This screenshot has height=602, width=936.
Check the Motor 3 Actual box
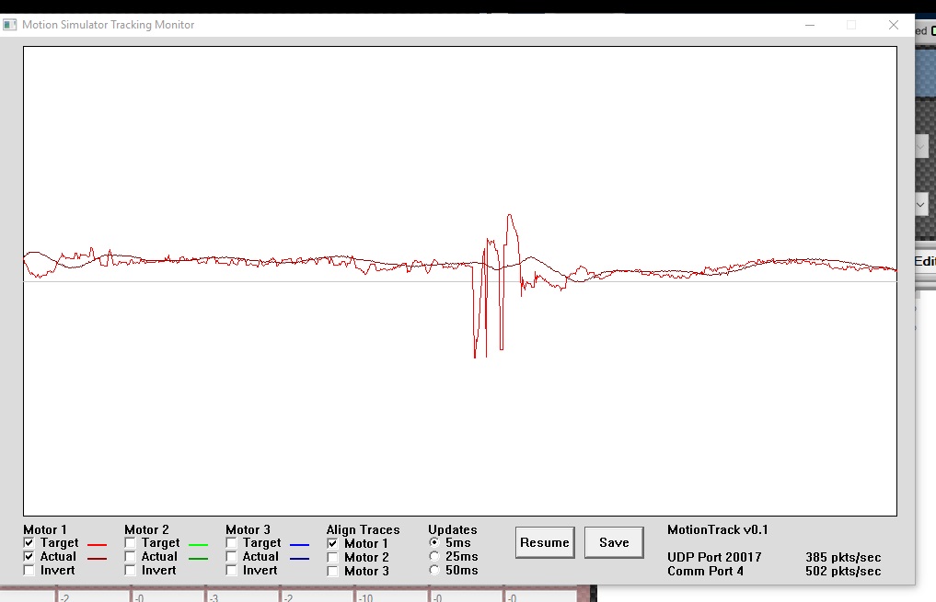(x=232, y=557)
